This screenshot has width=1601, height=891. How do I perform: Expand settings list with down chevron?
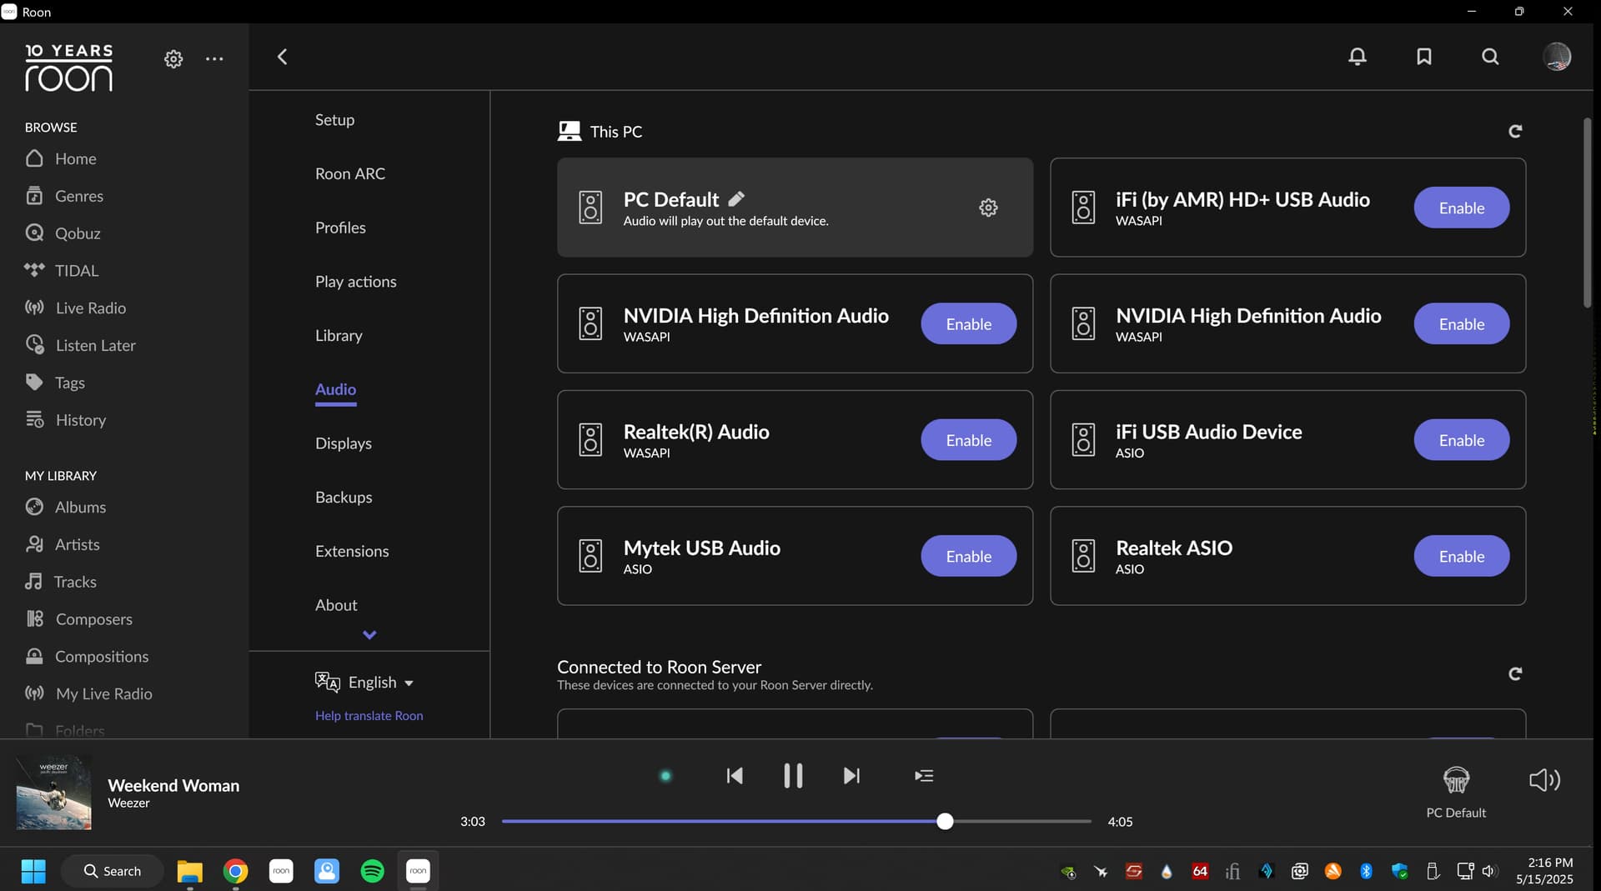369,635
